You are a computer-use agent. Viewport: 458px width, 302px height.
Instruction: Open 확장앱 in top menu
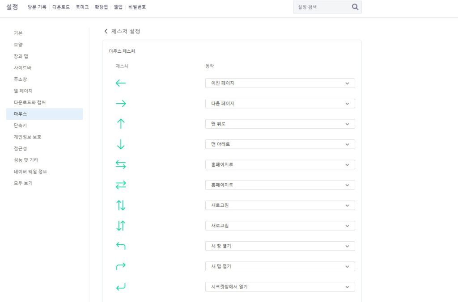pos(101,7)
